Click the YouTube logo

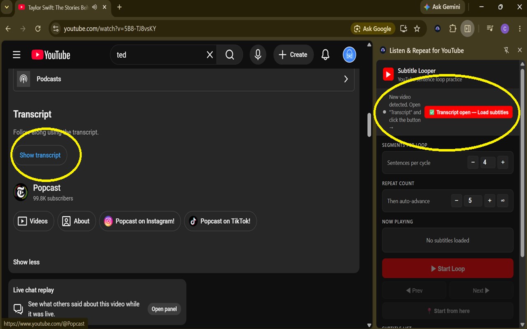(51, 55)
